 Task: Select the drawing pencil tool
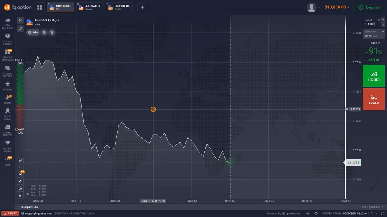pos(20,181)
